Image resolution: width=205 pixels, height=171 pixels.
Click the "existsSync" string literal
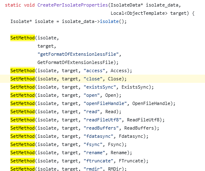100,87
